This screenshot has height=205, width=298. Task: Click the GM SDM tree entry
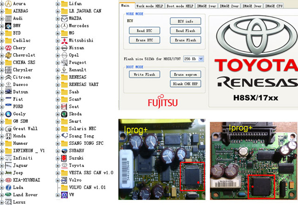(x=21, y=121)
